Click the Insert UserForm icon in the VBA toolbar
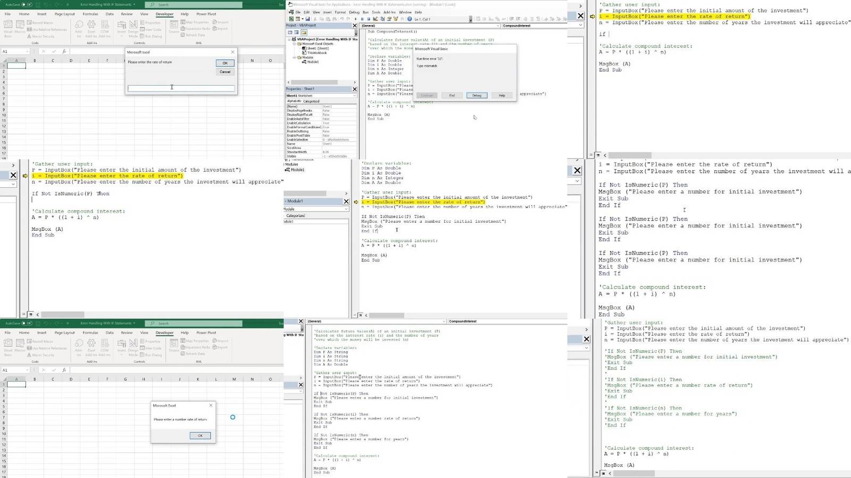The height and width of the screenshot is (478, 851). point(298,19)
